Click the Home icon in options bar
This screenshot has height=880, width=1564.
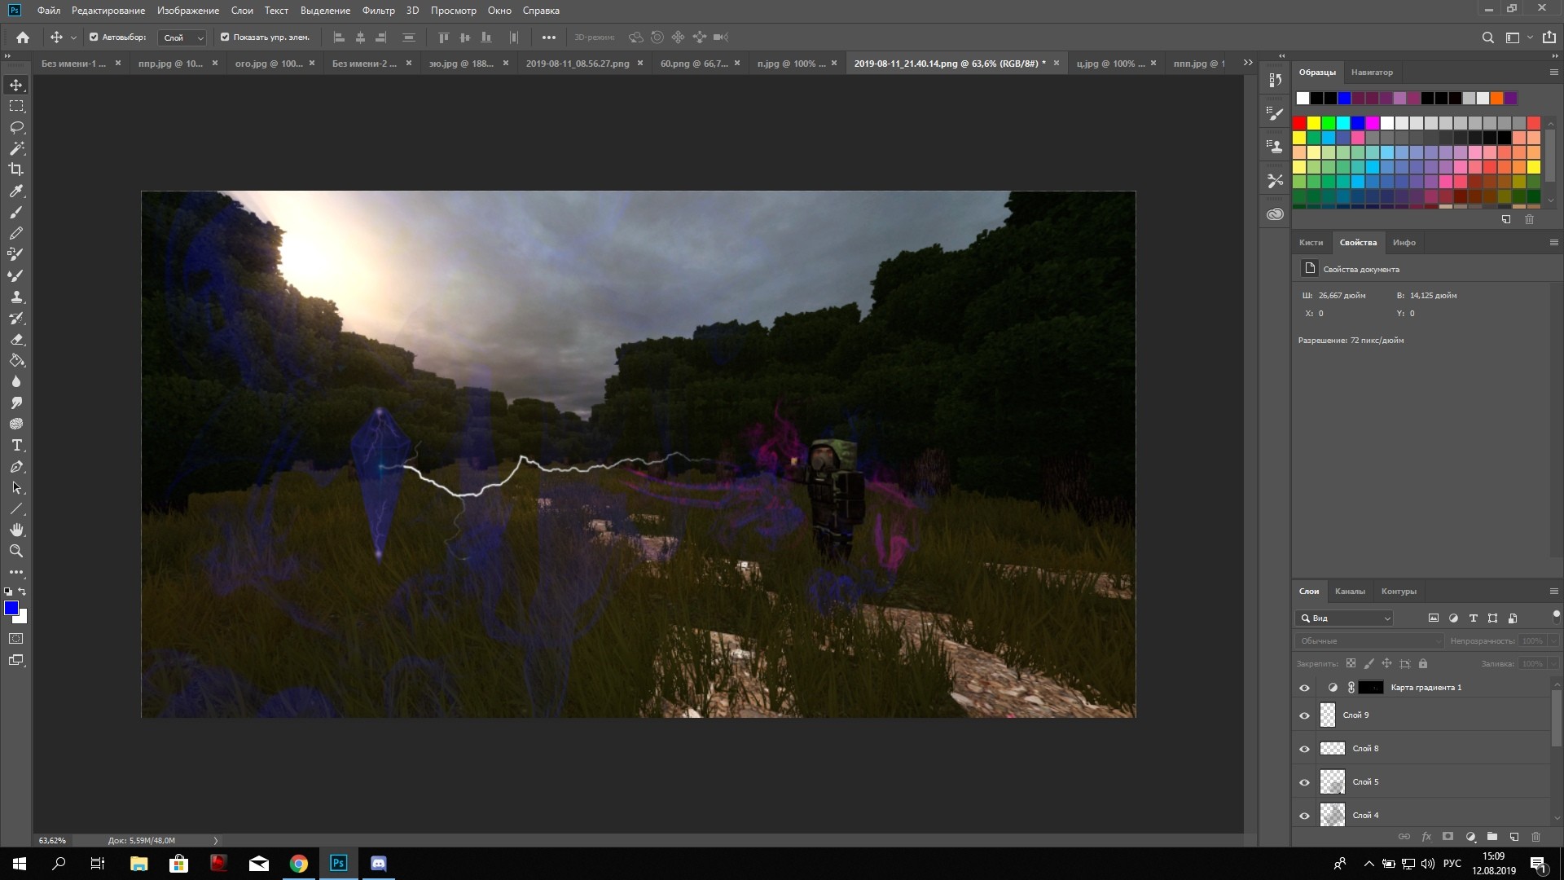point(23,37)
